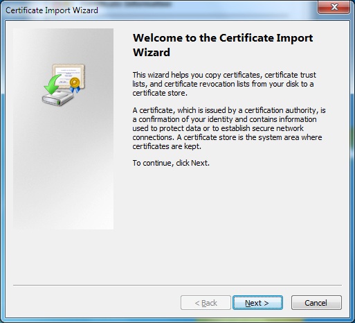
Task: Click the horizontal separator line above the buttons
Action: pyautogui.click(x=177, y=285)
